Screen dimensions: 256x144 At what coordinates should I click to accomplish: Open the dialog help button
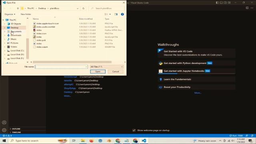[x=122, y=14]
